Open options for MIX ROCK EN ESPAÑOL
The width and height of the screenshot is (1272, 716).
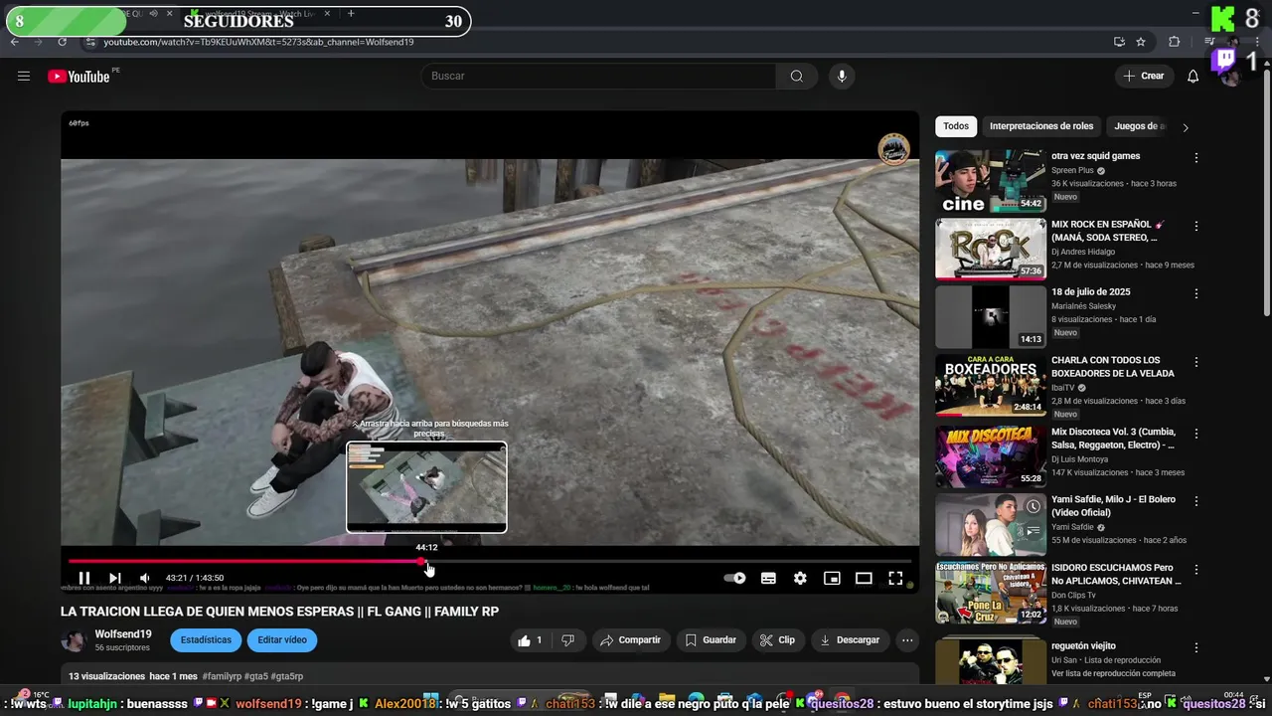pyautogui.click(x=1196, y=227)
